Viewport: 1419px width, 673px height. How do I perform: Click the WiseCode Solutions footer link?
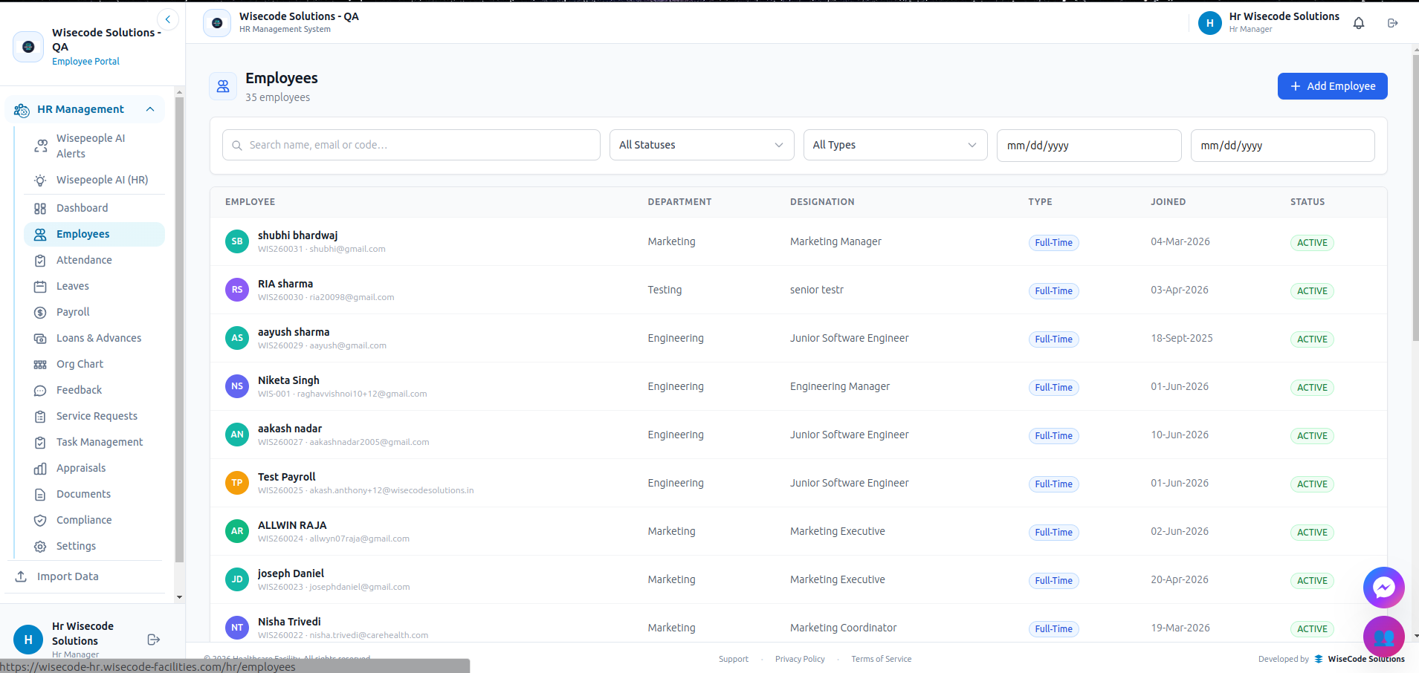click(1360, 659)
